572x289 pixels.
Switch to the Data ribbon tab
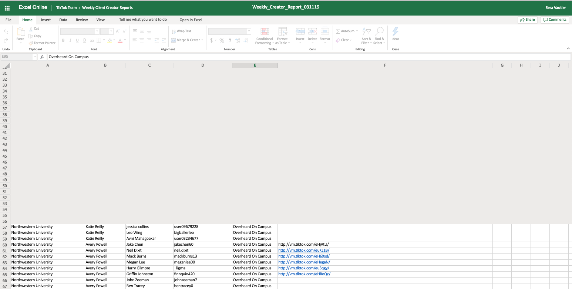click(63, 20)
